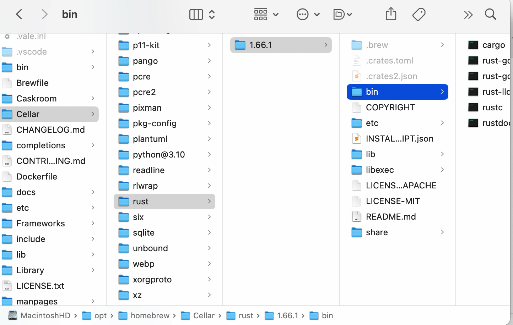513x325 pixels.
Task: Expand the lib folder disclosure chevron
Action: [x=443, y=154]
